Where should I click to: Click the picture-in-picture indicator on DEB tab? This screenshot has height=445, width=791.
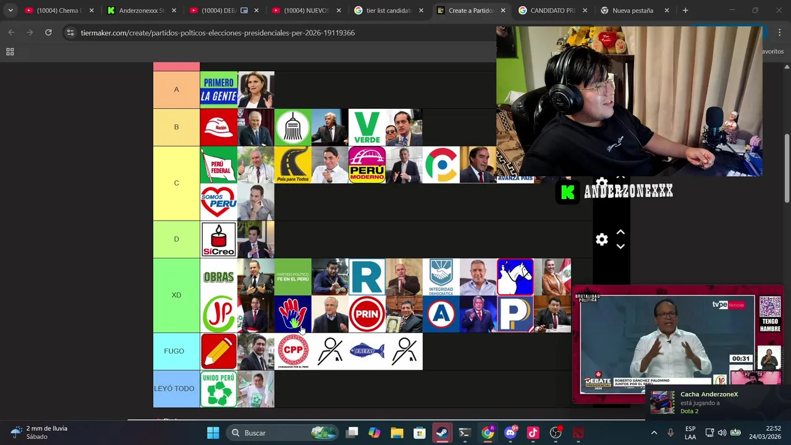(243, 11)
